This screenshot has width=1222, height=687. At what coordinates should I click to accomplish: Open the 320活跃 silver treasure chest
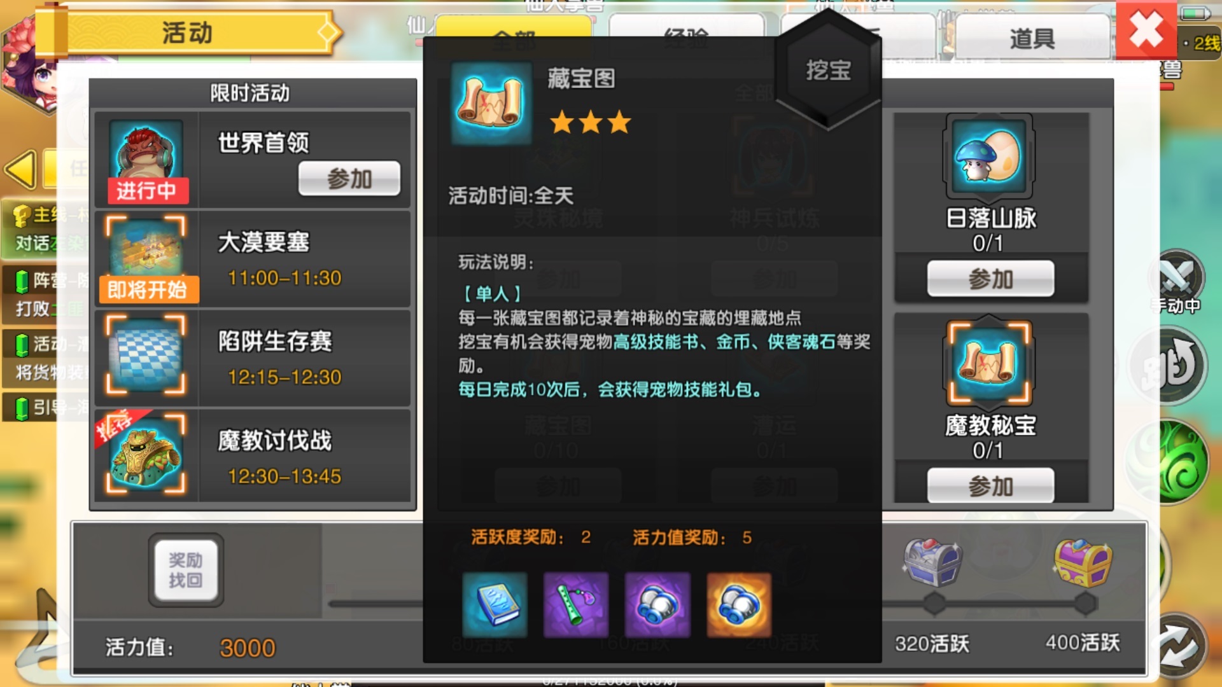click(932, 561)
